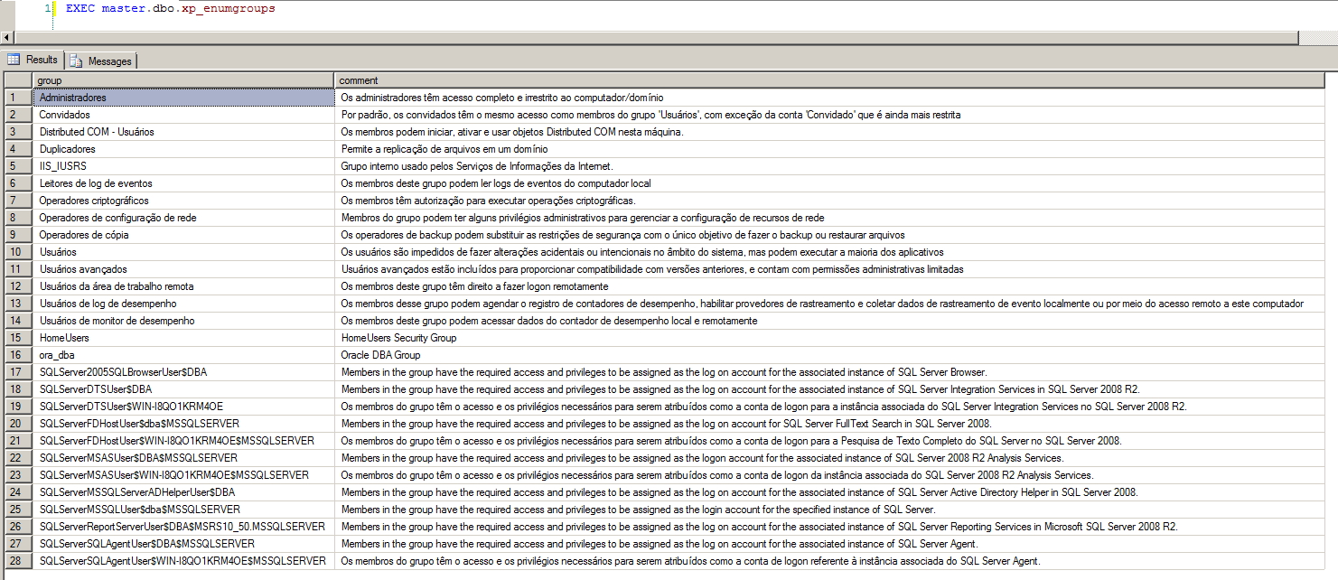Image resolution: width=1338 pixels, height=580 pixels.
Task: Select the Duplicadores cell
Action: click(184, 149)
